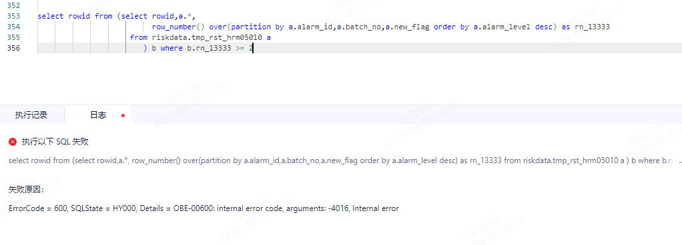This screenshot has width=682, height=245.
Task: Click the red failed-SQL error icon
Action: (x=13, y=142)
